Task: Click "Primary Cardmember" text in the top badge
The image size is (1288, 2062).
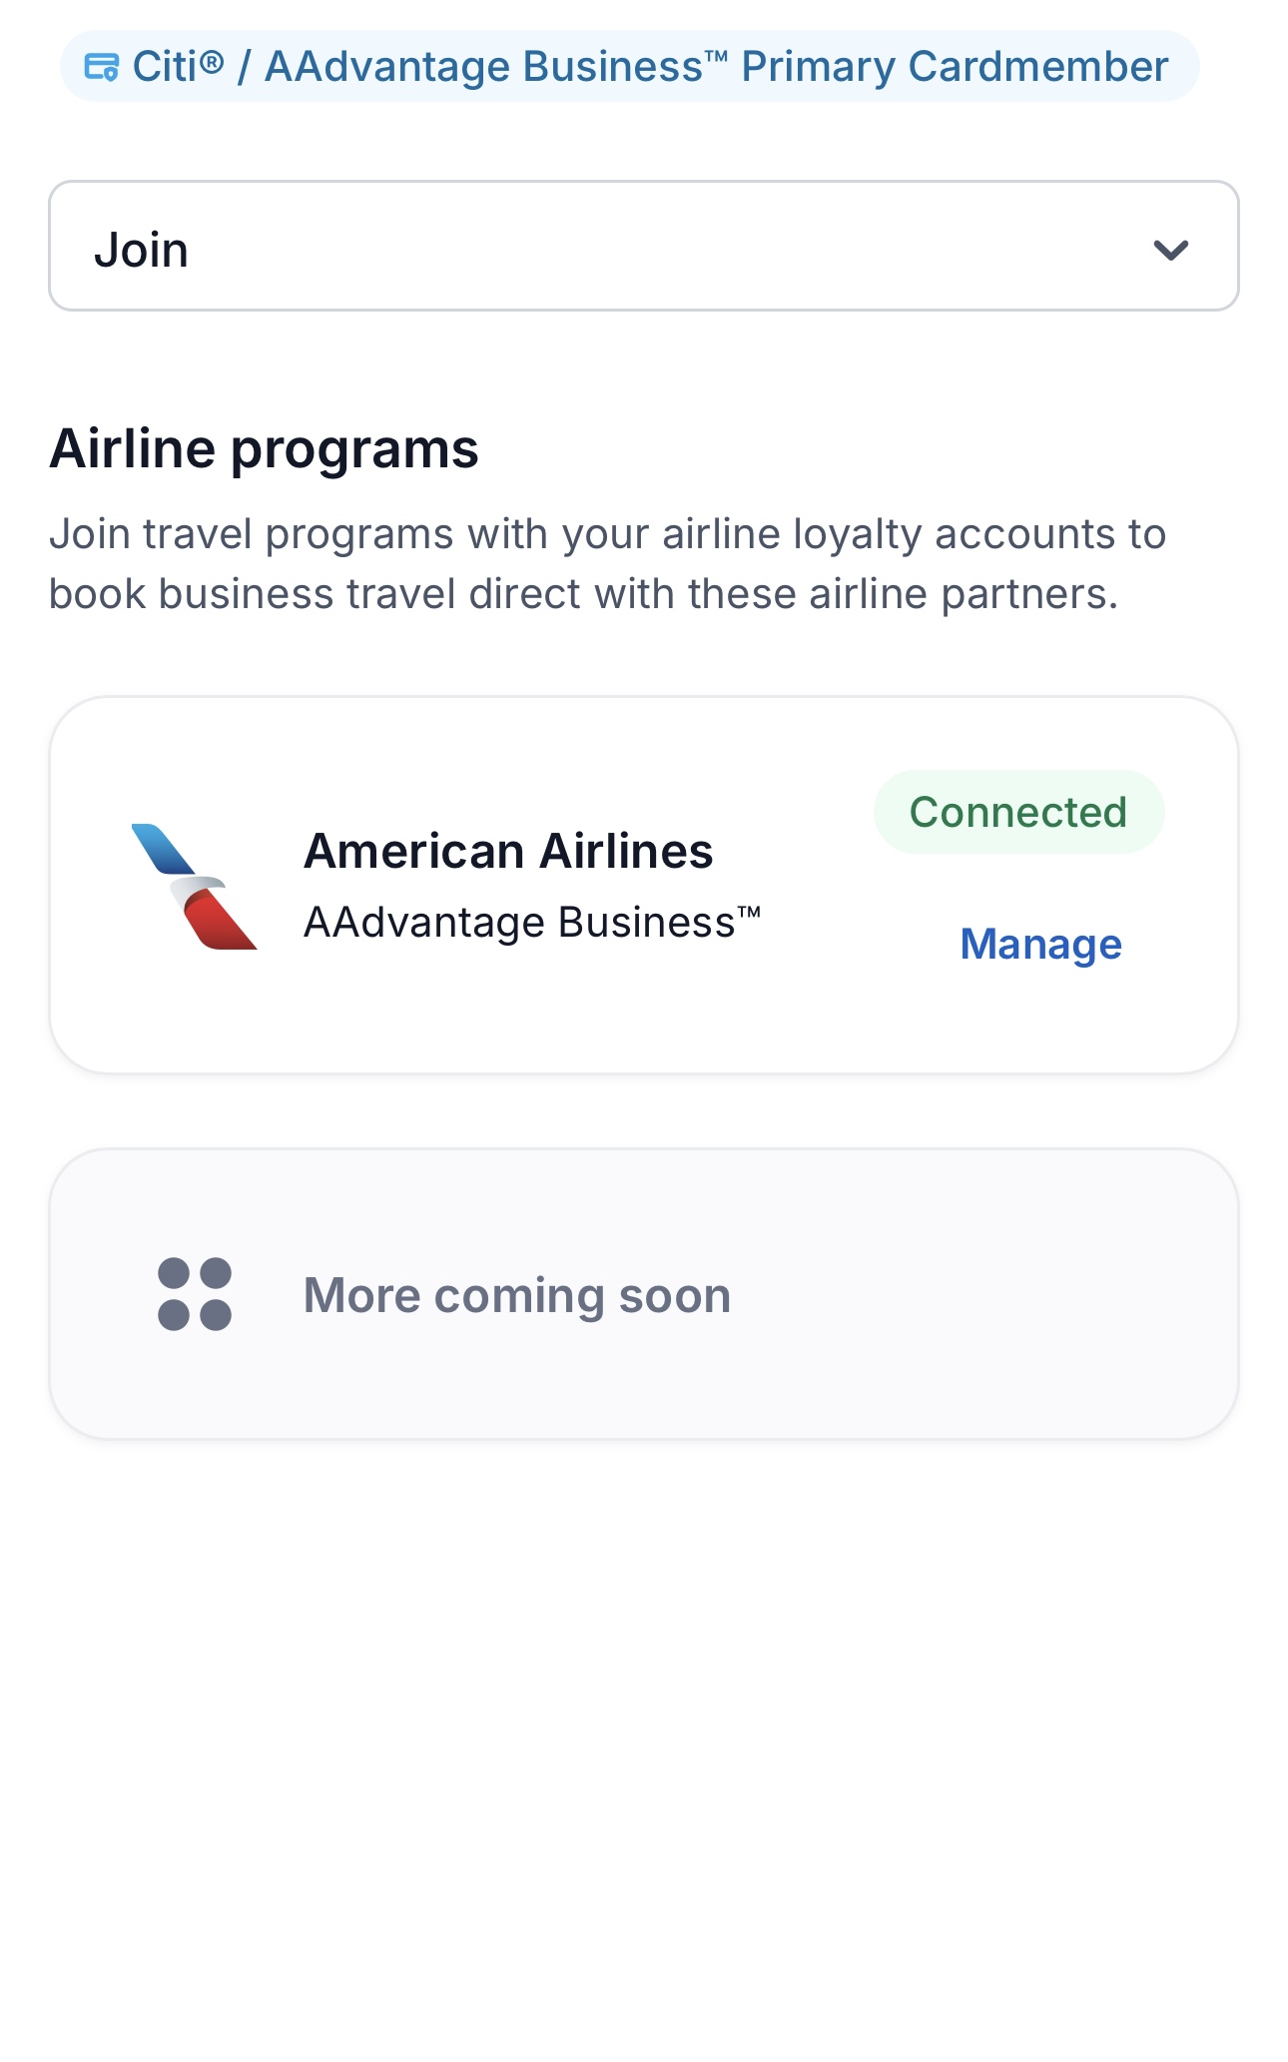Action: point(954,67)
